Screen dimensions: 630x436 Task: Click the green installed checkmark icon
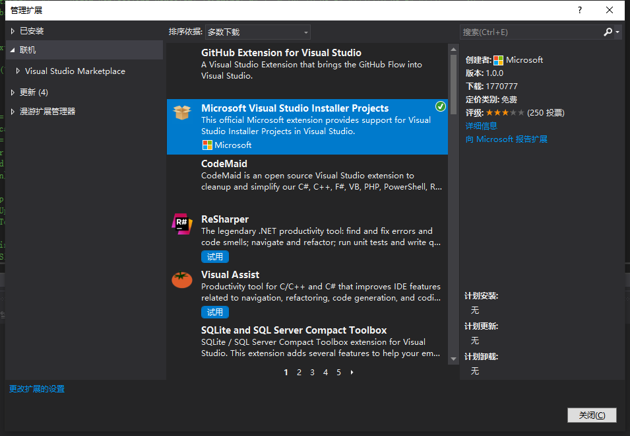point(441,106)
